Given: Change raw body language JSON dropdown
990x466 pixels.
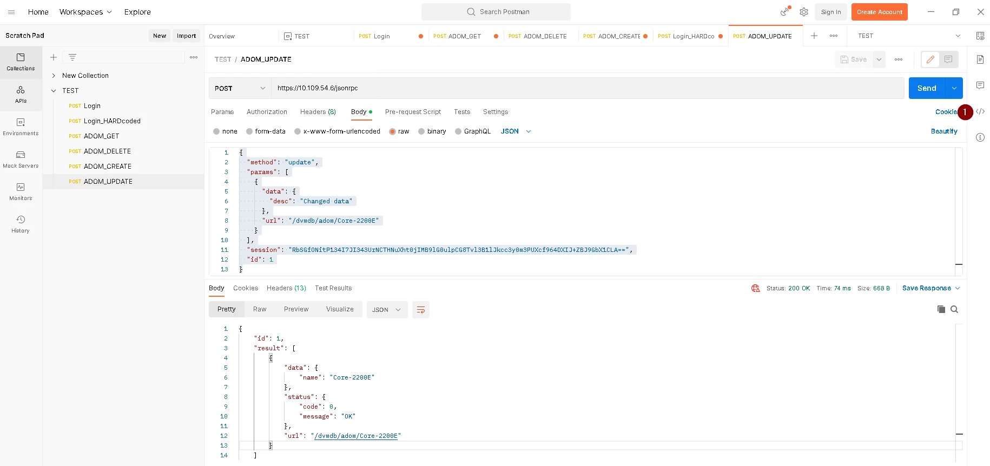Looking at the screenshot, I should coord(516,131).
